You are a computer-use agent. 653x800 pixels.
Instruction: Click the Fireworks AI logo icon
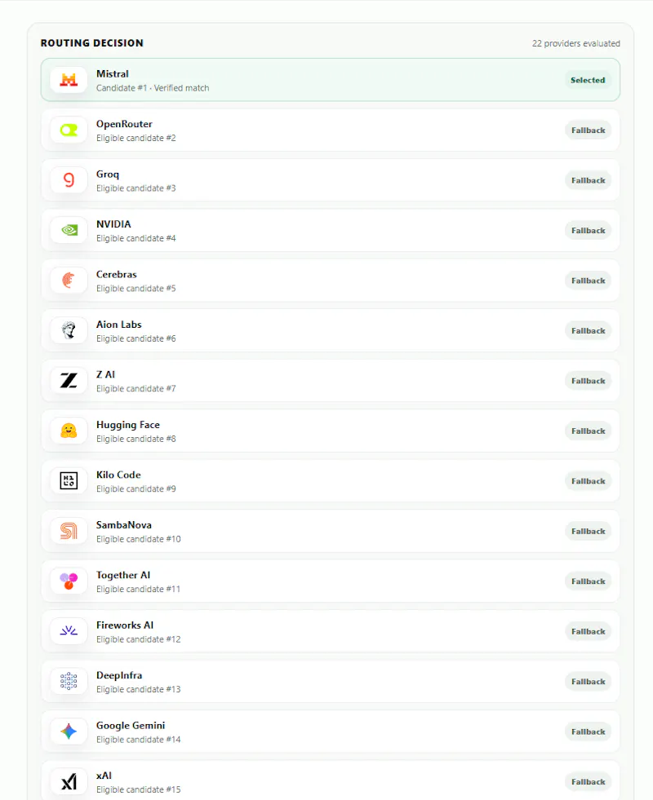[x=69, y=631]
